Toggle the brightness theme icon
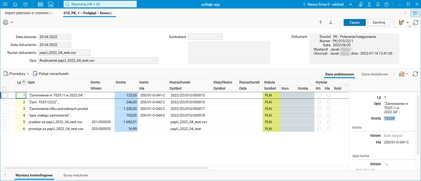 point(25,4)
